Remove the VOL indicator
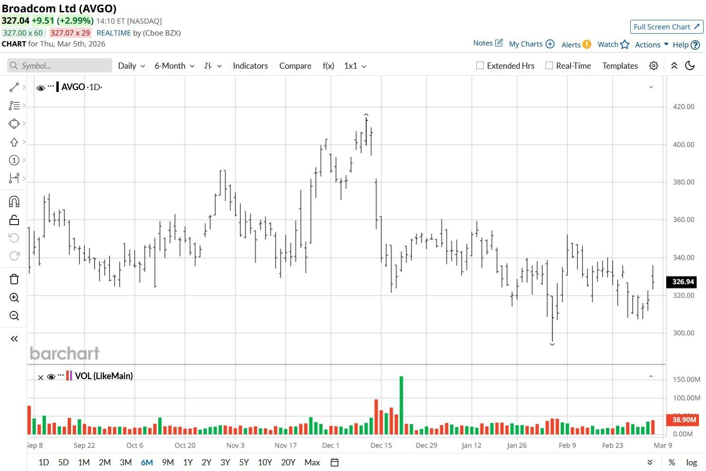 point(41,378)
